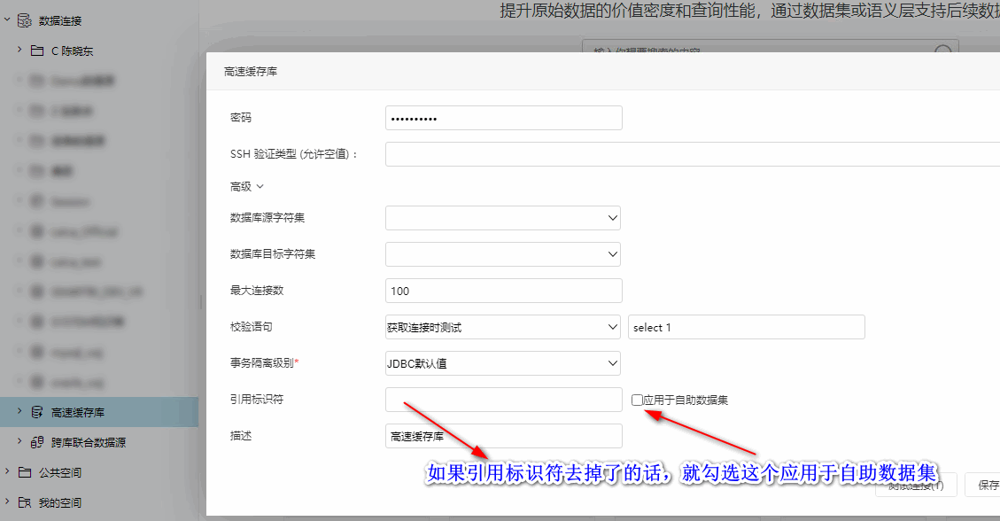Open the 数据库源字符集 dropdown
This screenshot has width=1000, height=521.
click(503, 218)
